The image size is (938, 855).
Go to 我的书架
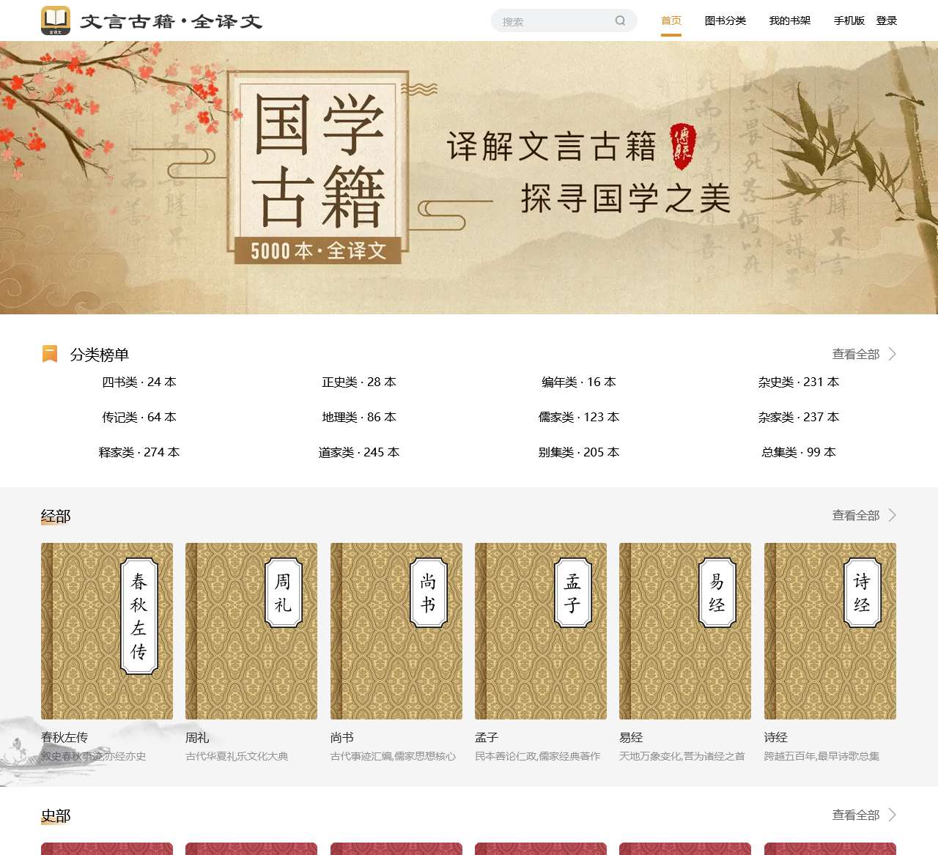tap(790, 21)
